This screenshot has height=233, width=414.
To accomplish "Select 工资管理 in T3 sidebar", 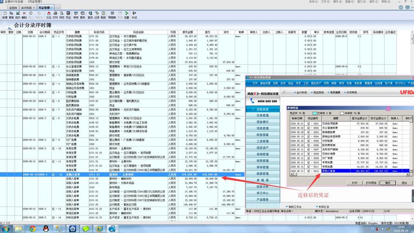I will point(263,141).
